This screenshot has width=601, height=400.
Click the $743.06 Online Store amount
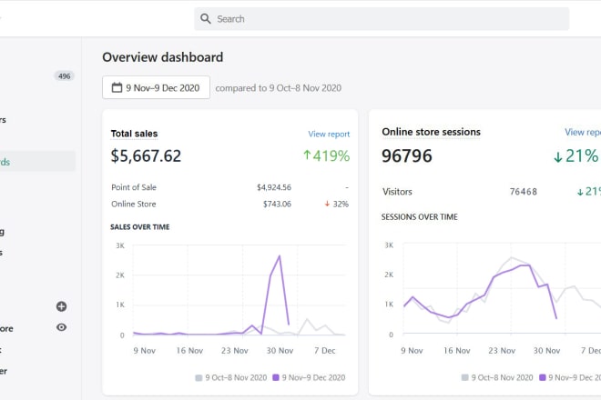click(277, 204)
